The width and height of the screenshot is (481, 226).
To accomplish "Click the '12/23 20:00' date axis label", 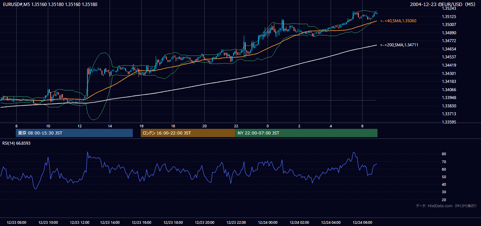I will (205, 223).
